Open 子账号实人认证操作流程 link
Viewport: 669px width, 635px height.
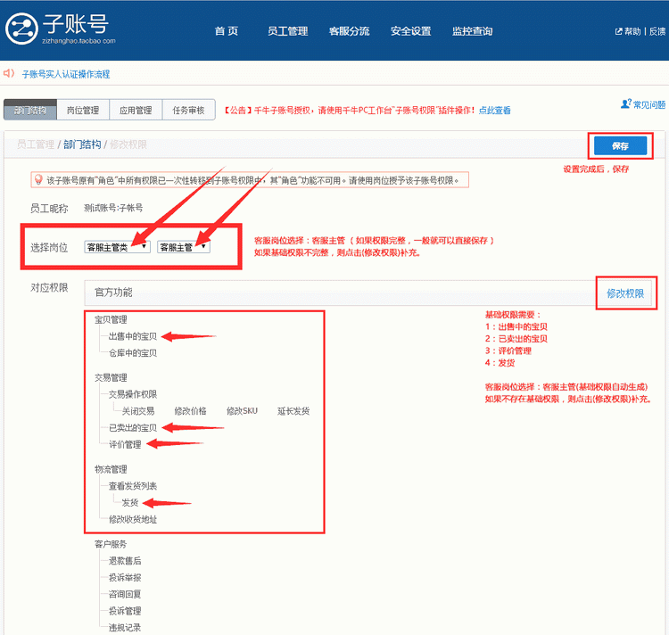[66, 74]
